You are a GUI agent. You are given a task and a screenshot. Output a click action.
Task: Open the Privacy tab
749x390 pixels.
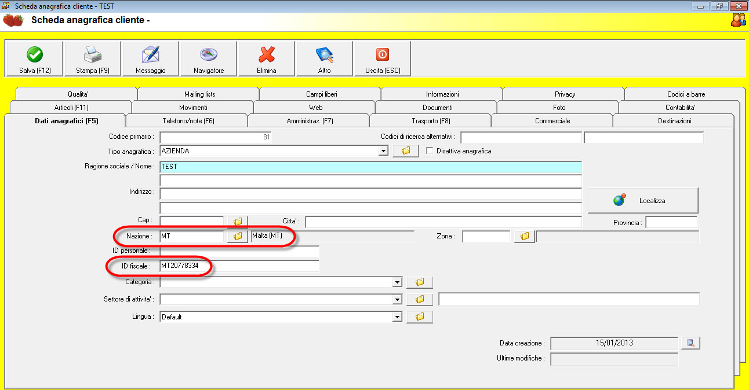[x=565, y=94]
